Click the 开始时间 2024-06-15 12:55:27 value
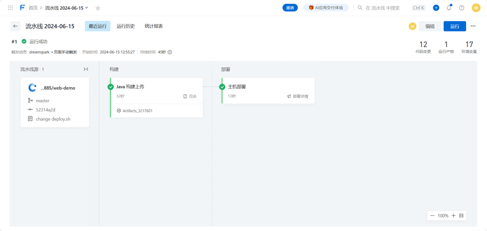487x231 pixels. coord(118,52)
